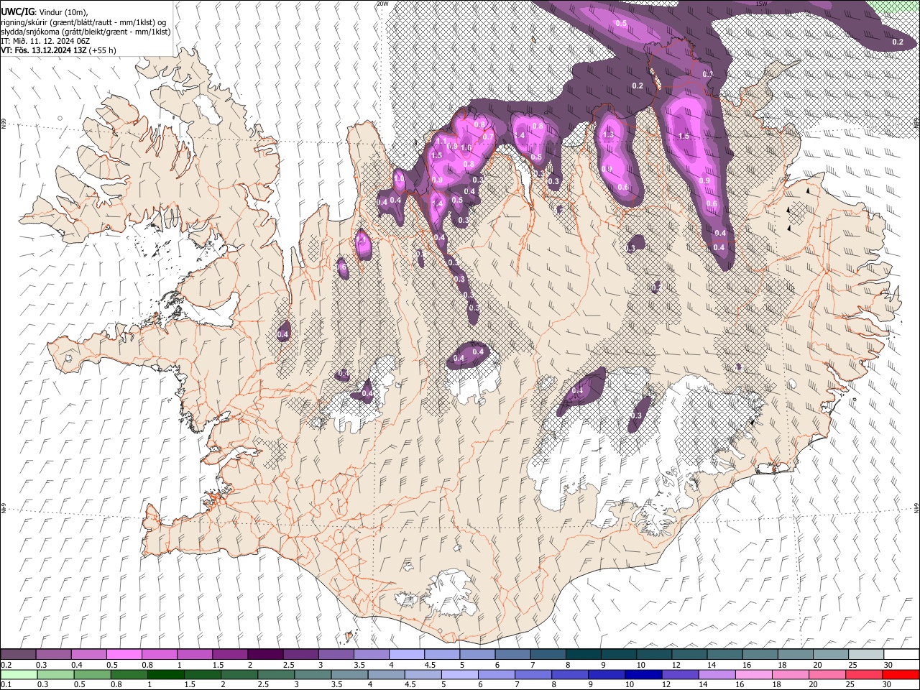The height and width of the screenshot is (690, 920).
Task: Select the white snow legend swatch labeled 30
Action: click(x=901, y=655)
